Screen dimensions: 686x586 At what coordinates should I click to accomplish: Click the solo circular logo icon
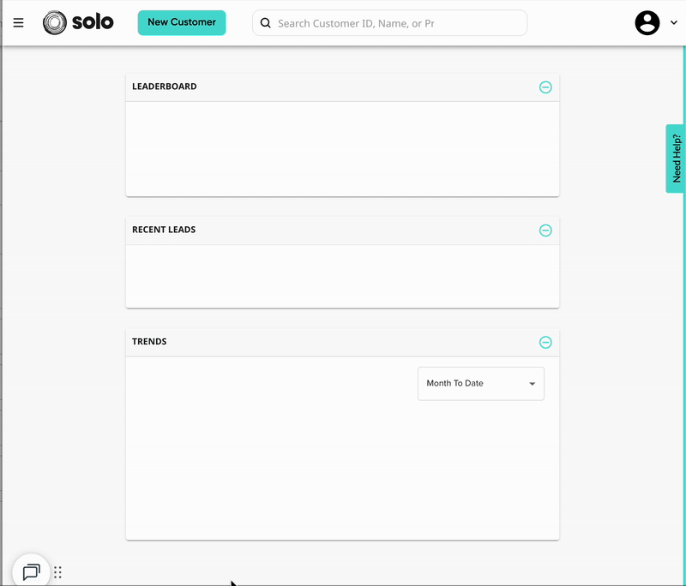(54, 23)
